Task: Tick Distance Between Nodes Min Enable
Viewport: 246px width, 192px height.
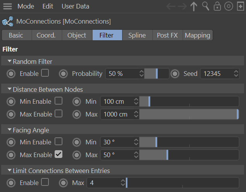Action: (58, 101)
